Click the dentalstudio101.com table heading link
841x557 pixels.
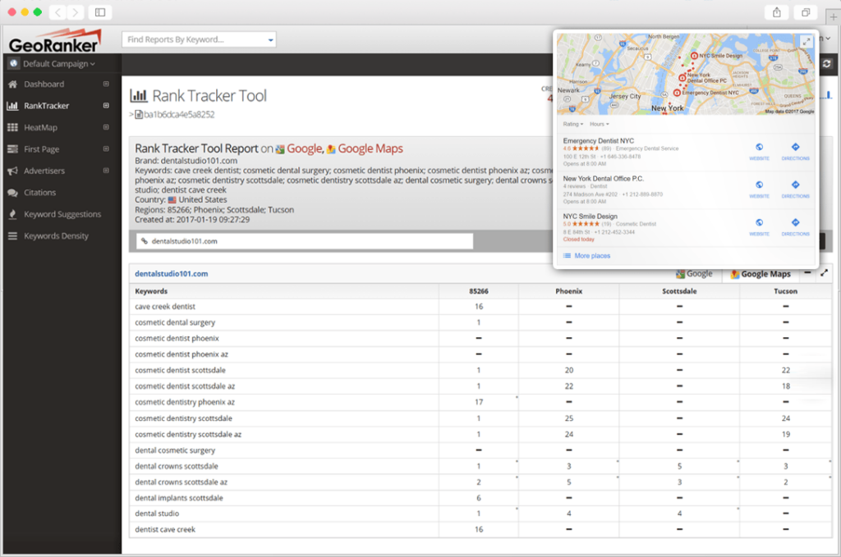(x=171, y=274)
